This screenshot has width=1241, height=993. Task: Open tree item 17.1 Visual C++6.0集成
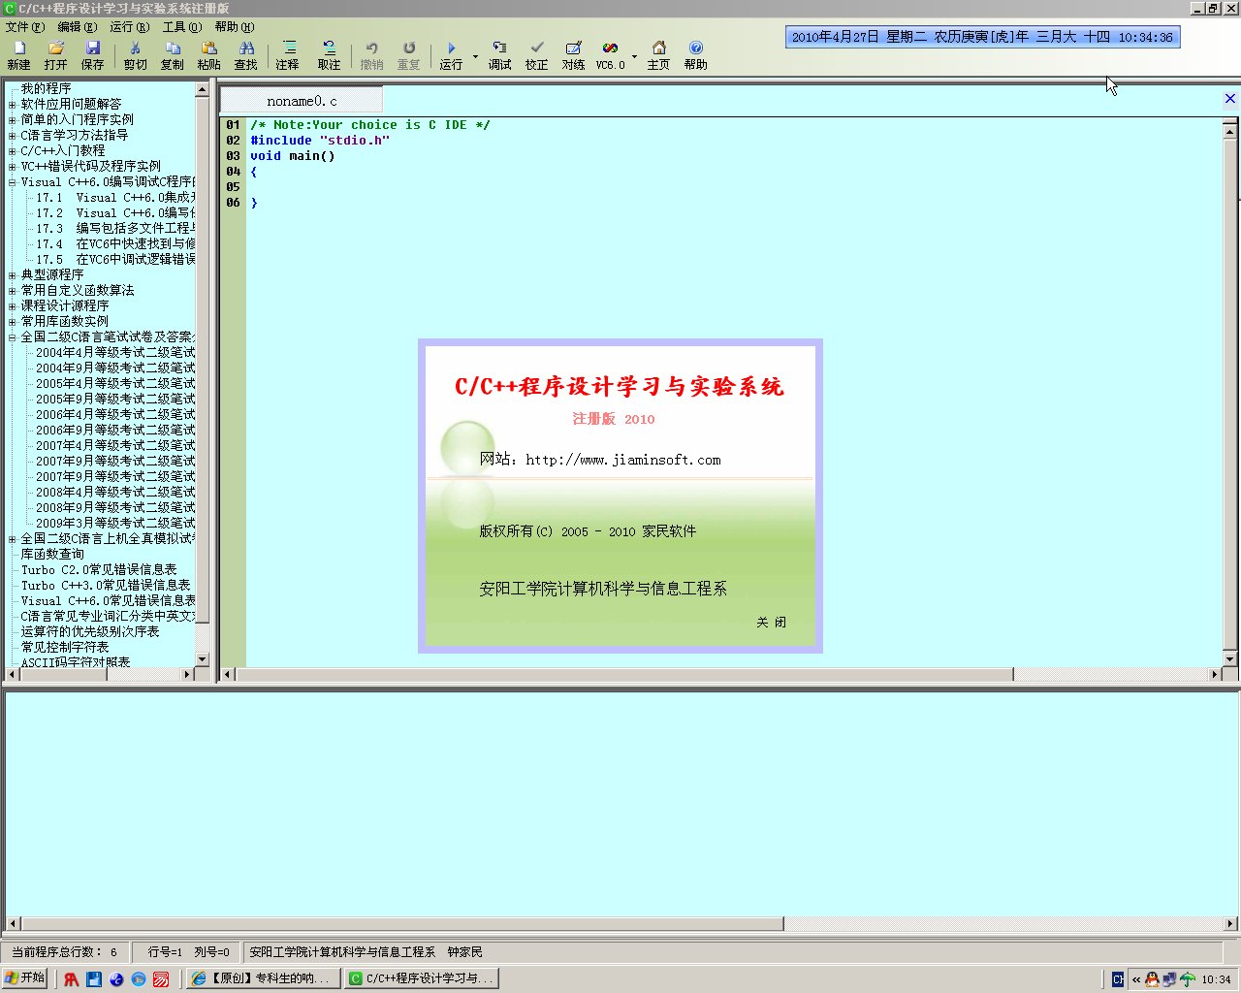[x=115, y=197]
